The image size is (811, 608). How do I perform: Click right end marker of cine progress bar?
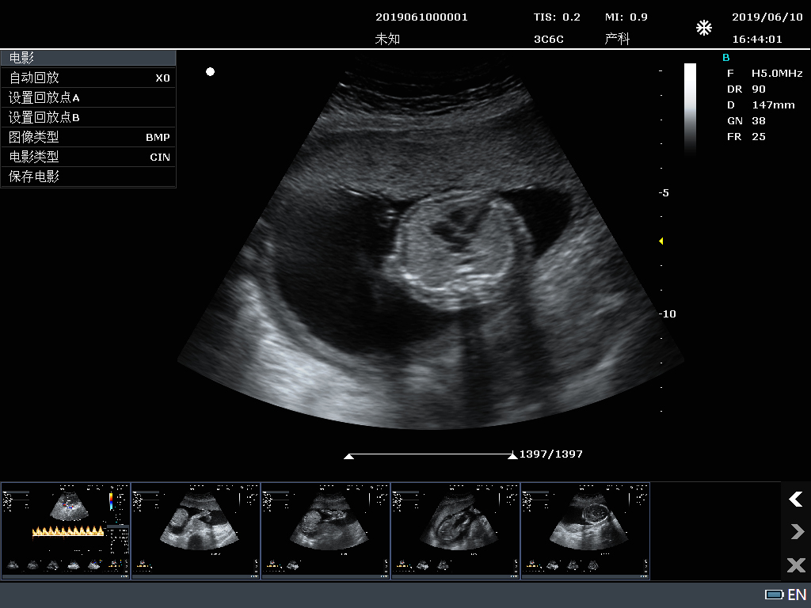pos(512,456)
